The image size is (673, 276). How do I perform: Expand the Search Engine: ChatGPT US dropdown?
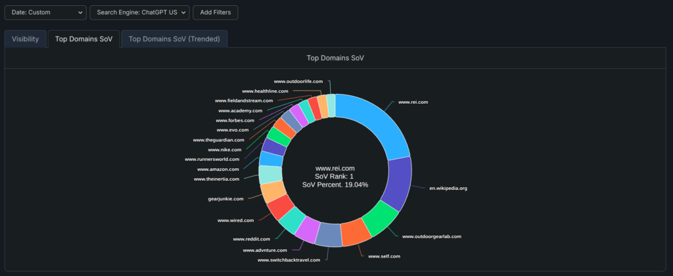tap(139, 12)
